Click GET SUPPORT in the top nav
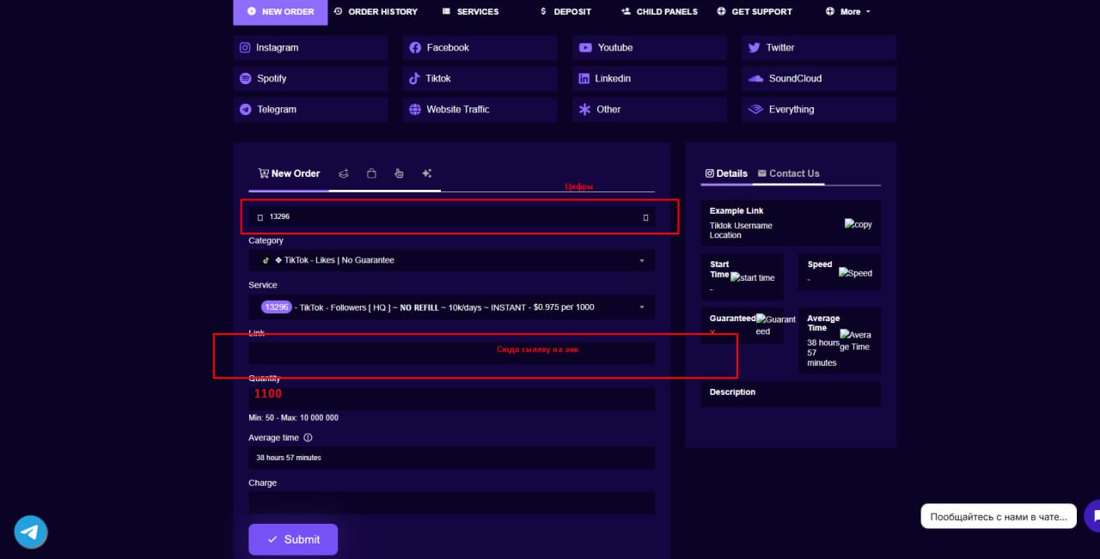 (x=755, y=12)
